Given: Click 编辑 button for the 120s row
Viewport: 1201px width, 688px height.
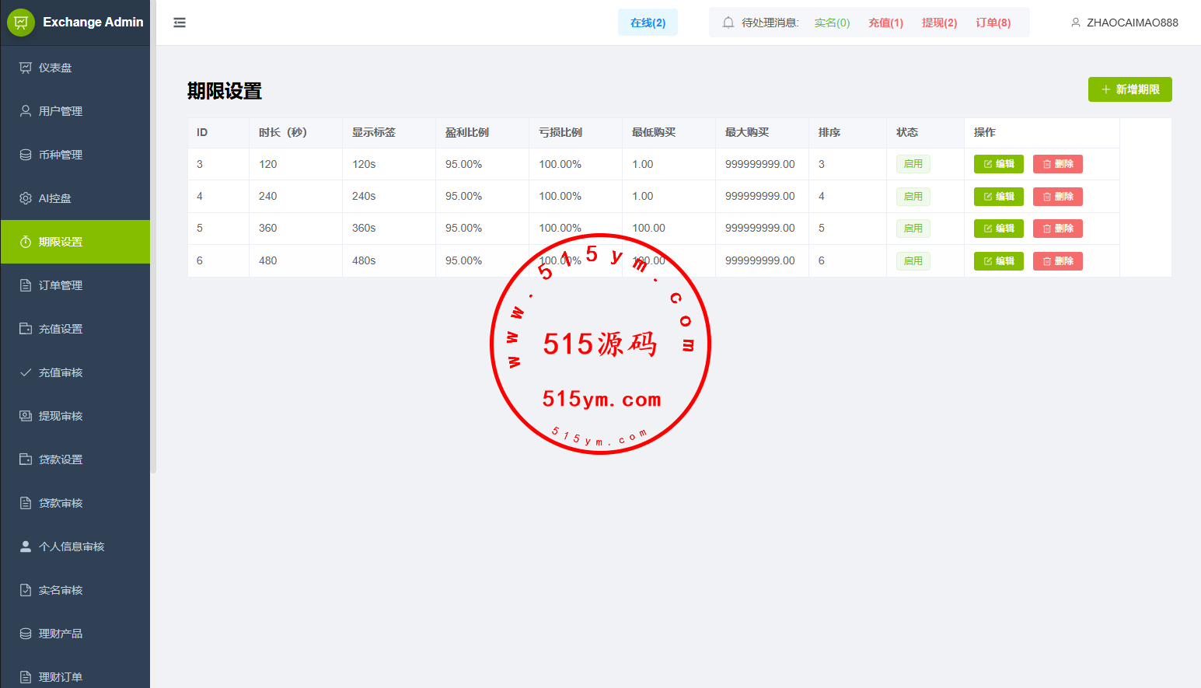Looking at the screenshot, I should pos(998,164).
